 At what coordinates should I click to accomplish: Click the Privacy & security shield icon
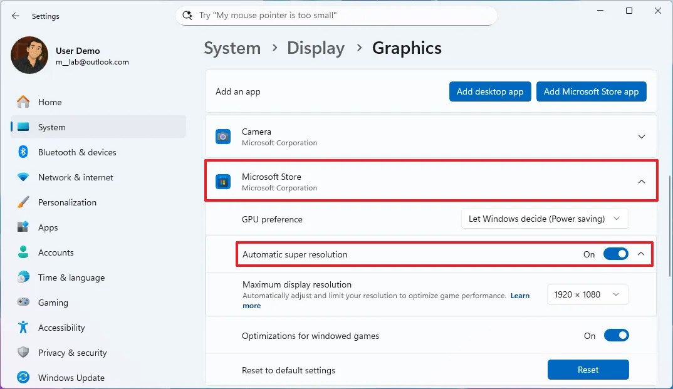click(23, 352)
